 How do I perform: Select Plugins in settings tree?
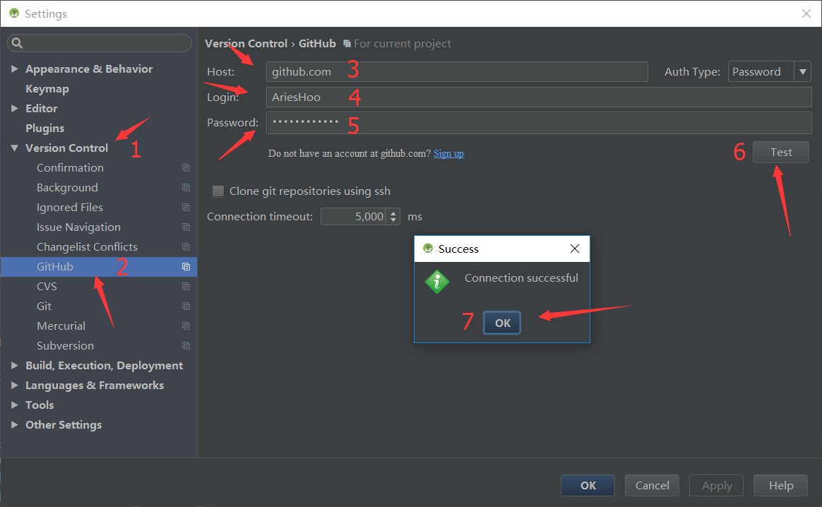[x=45, y=128]
